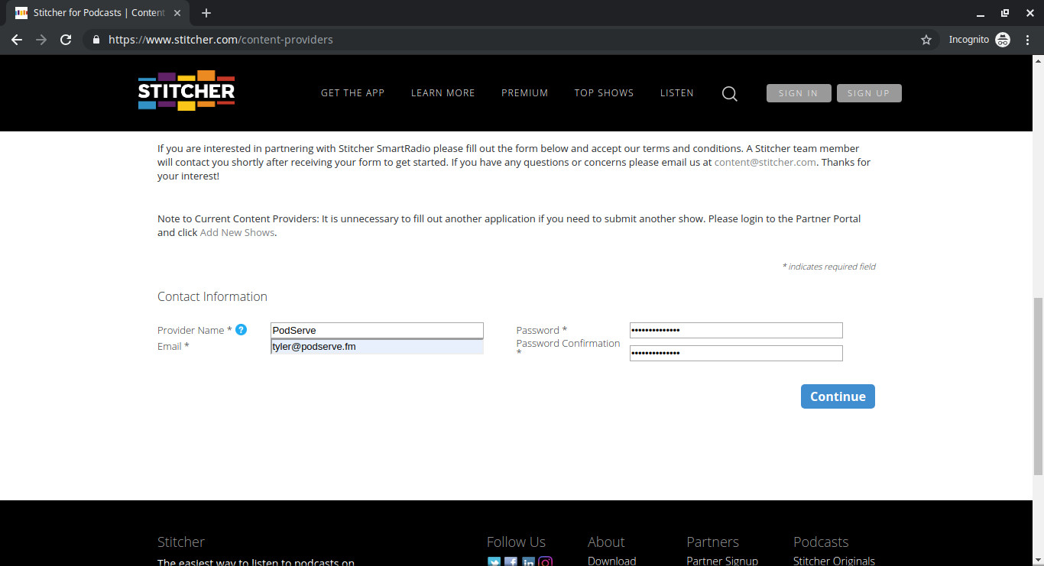The width and height of the screenshot is (1044, 566).
Task: Click the browser address bar URL
Action: pos(221,40)
